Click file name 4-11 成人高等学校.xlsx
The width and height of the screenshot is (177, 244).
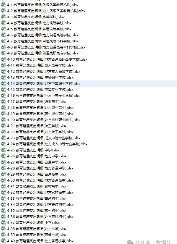40,65
